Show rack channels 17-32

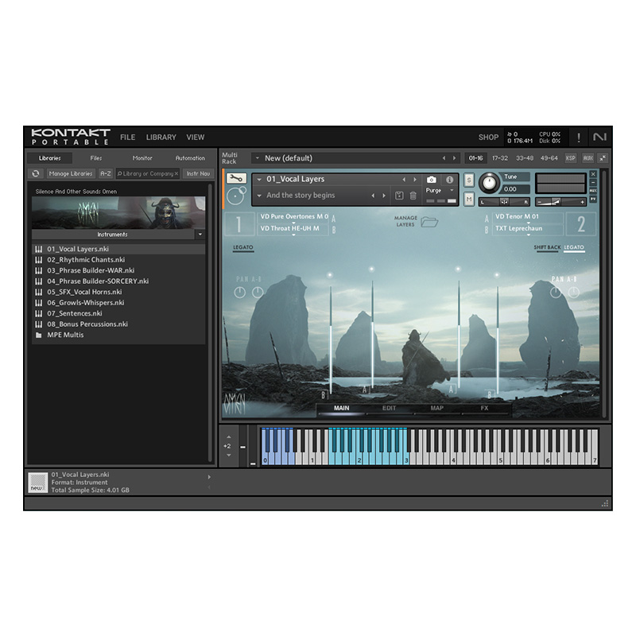500,158
